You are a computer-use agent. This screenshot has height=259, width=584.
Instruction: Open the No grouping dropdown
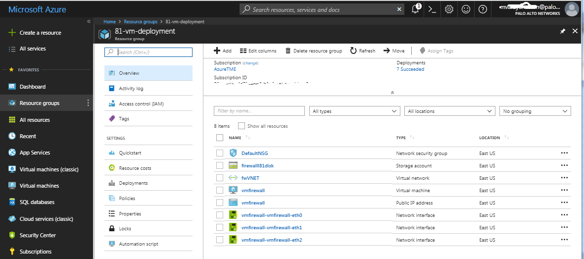pyautogui.click(x=535, y=111)
